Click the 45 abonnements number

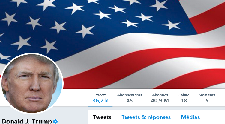click(x=129, y=101)
